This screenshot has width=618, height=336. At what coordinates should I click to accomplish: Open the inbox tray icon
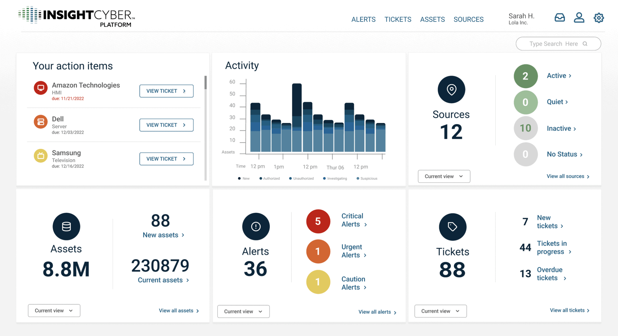tap(559, 17)
